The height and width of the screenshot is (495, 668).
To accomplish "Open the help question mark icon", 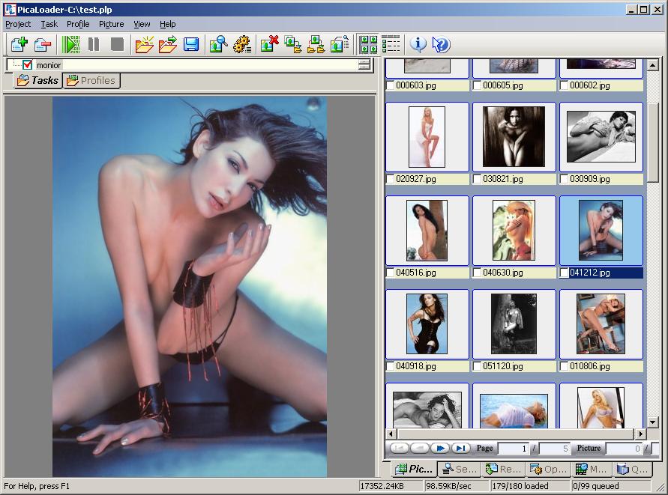I will (442, 44).
